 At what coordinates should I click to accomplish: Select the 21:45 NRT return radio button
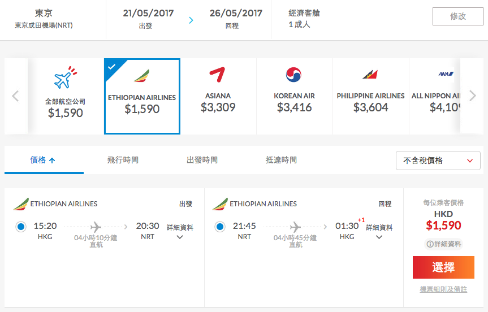pos(220,227)
